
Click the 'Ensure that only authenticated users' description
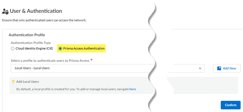pos(44,20)
